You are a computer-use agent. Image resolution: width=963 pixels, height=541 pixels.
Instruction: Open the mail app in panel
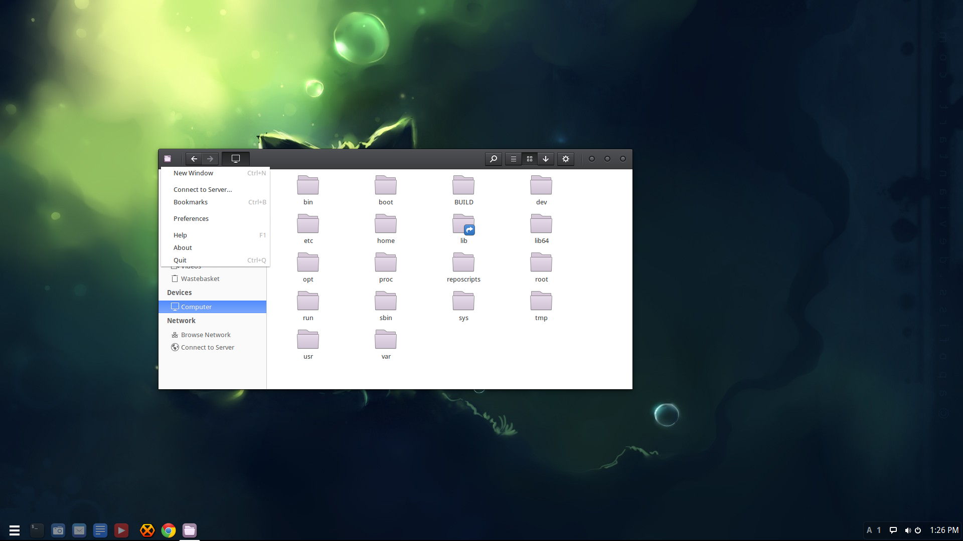click(x=79, y=530)
